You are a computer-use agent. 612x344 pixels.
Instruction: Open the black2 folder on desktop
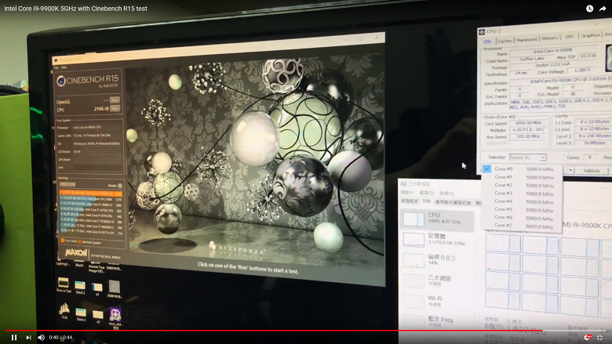[80, 288]
